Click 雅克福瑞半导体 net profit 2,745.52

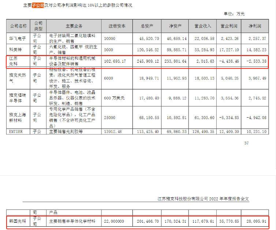coord(257,98)
